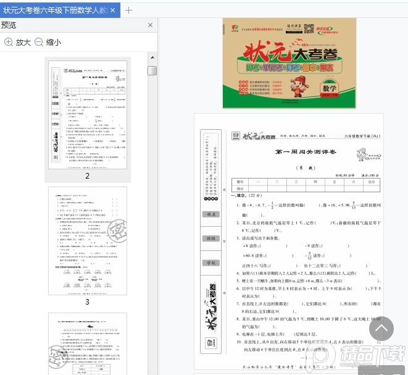The height and width of the screenshot is (375, 408).
Task: Click the 一、填空 section heading
Action: pyautogui.click(x=246, y=195)
